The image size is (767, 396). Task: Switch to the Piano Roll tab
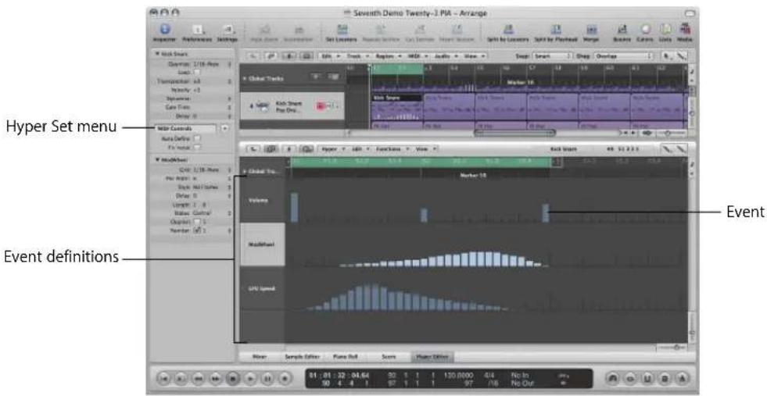[x=346, y=357]
